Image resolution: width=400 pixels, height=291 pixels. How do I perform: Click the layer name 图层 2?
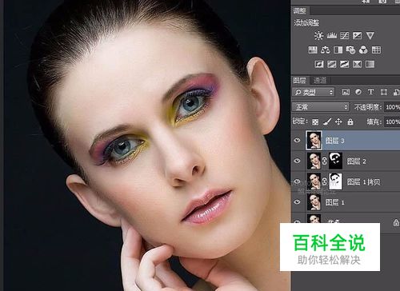pos(357,161)
